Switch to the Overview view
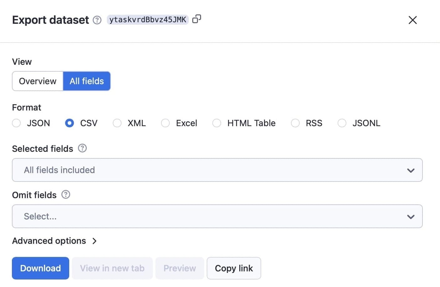The image size is (440, 287). pyautogui.click(x=37, y=81)
